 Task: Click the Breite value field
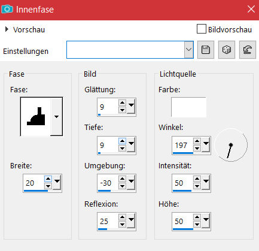click(33, 183)
